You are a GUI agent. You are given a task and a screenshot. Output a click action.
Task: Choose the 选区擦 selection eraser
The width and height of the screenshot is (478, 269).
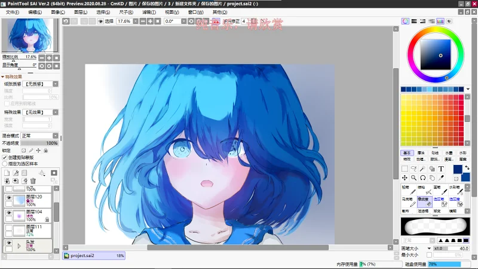click(x=456, y=201)
